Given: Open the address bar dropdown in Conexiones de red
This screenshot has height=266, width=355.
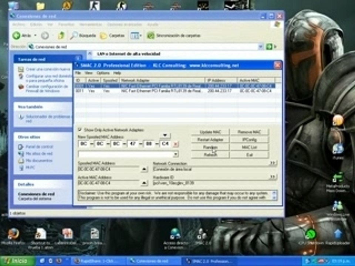Looking at the screenshot, I should 261,47.
